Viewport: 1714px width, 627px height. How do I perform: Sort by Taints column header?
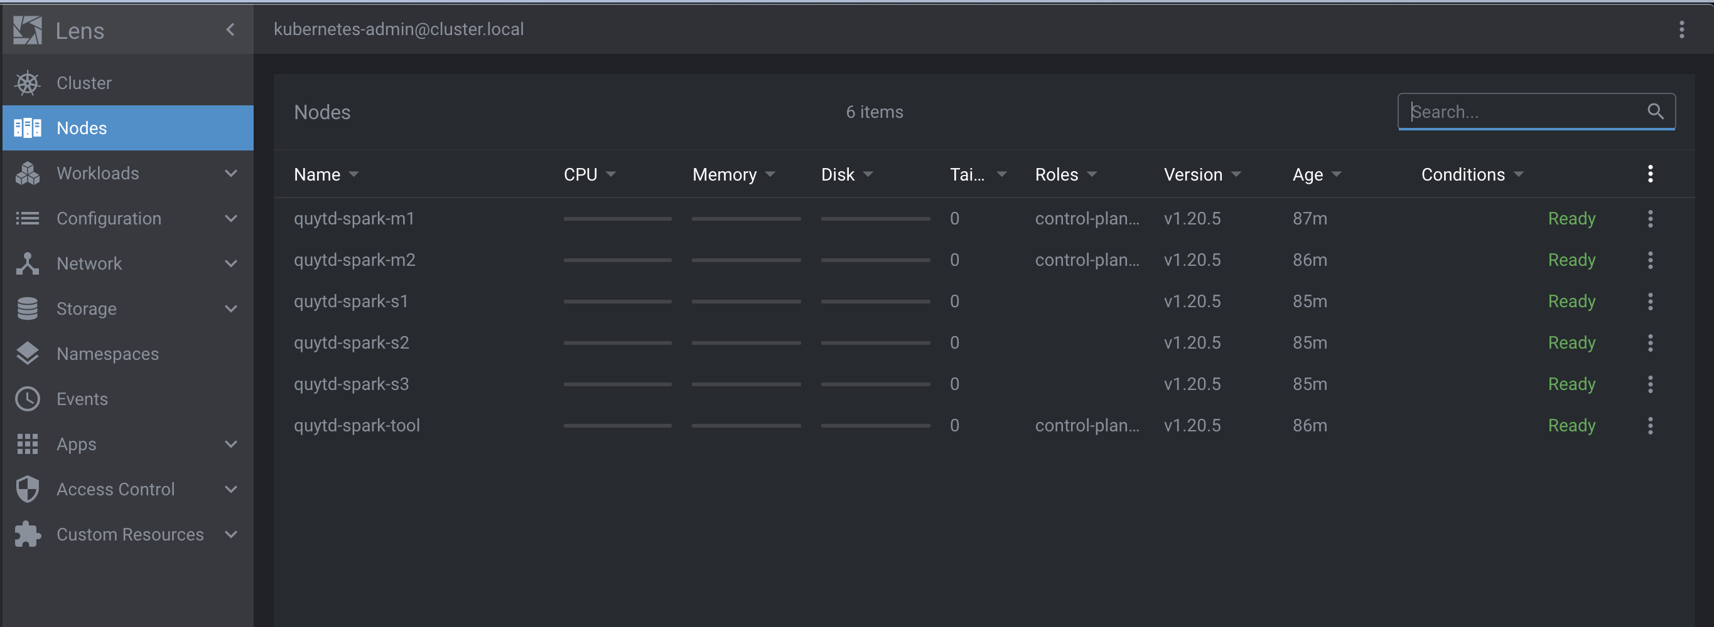tap(978, 175)
